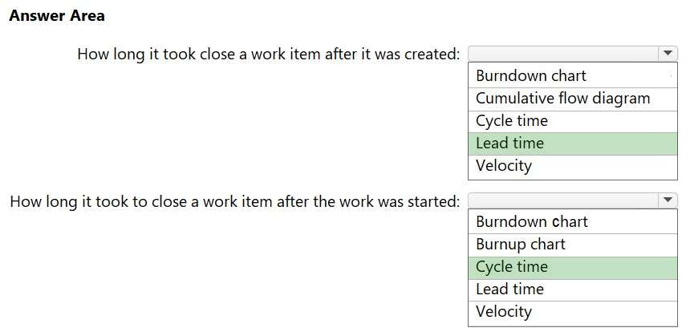This screenshot has width=690, height=336.
Task: Click the question about time since work started
Action: click(x=234, y=200)
